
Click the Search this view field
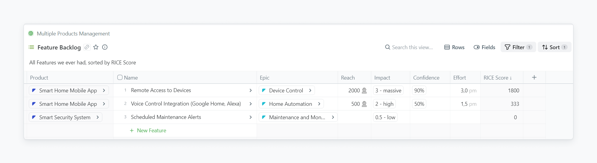(x=412, y=47)
